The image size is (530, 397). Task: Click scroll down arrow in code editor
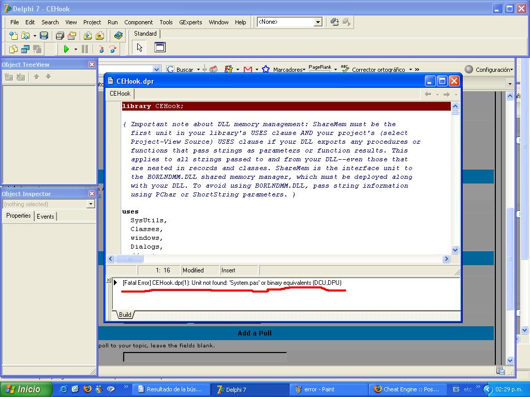(x=455, y=250)
